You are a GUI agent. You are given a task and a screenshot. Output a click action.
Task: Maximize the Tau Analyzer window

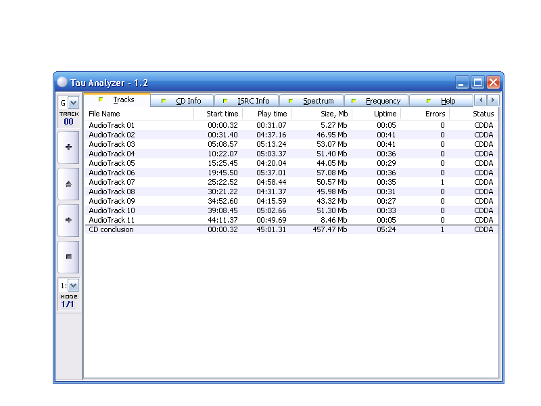click(477, 83)
